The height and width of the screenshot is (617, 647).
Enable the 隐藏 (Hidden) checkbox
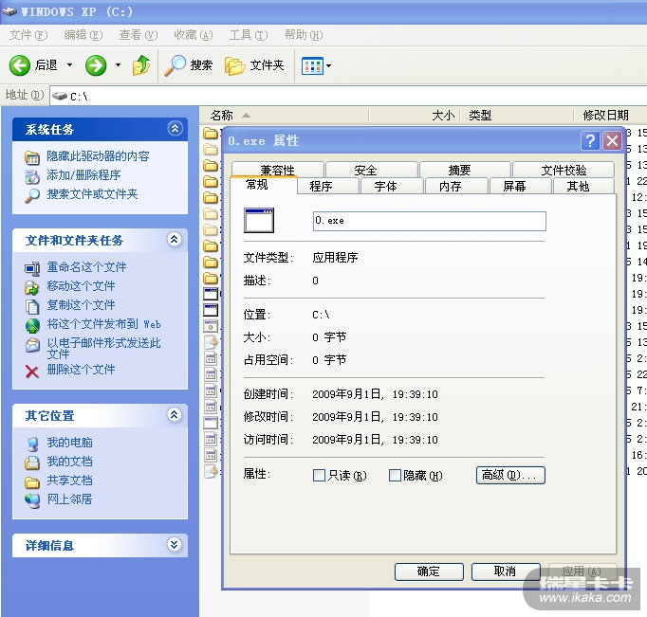(395, 475)
